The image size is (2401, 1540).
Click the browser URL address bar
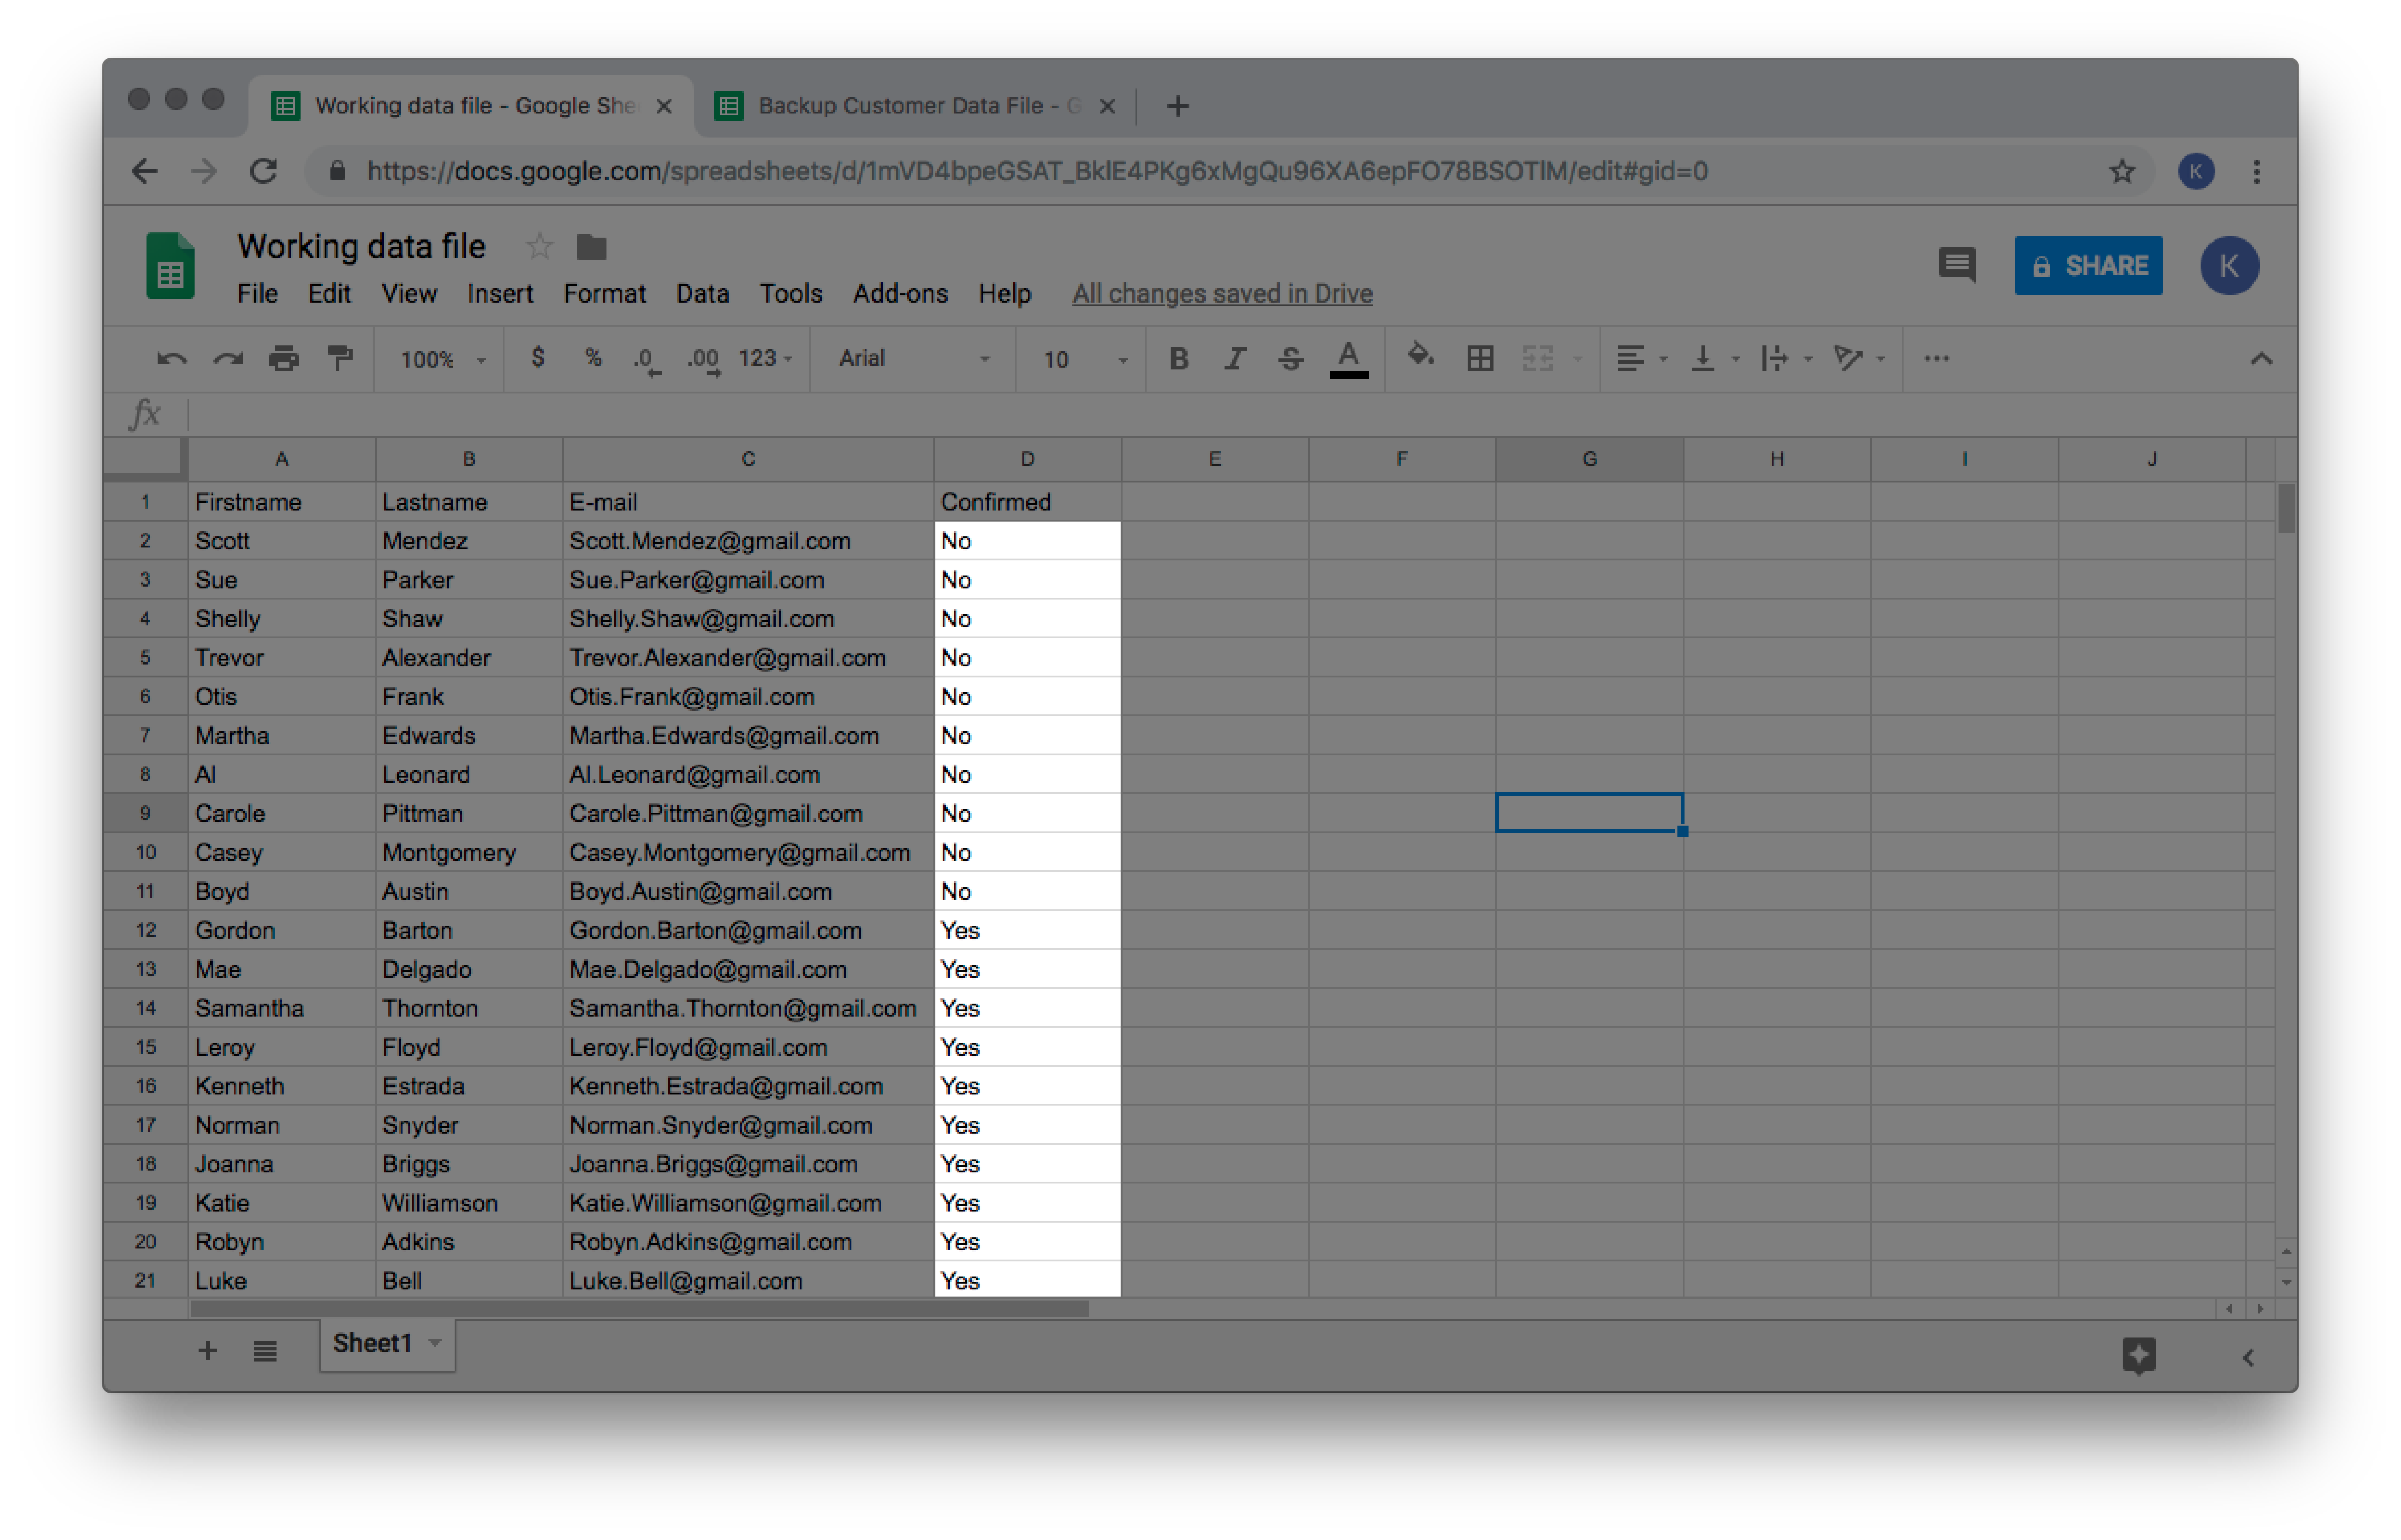(x=1230, y=171)
